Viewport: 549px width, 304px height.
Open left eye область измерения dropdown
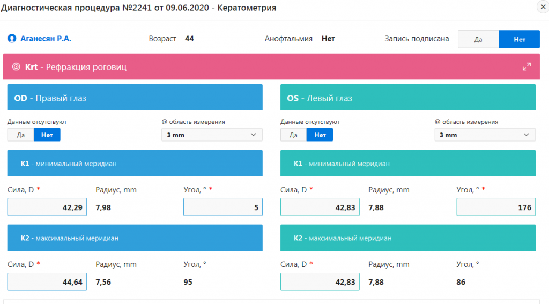click(x=485, y=135)
